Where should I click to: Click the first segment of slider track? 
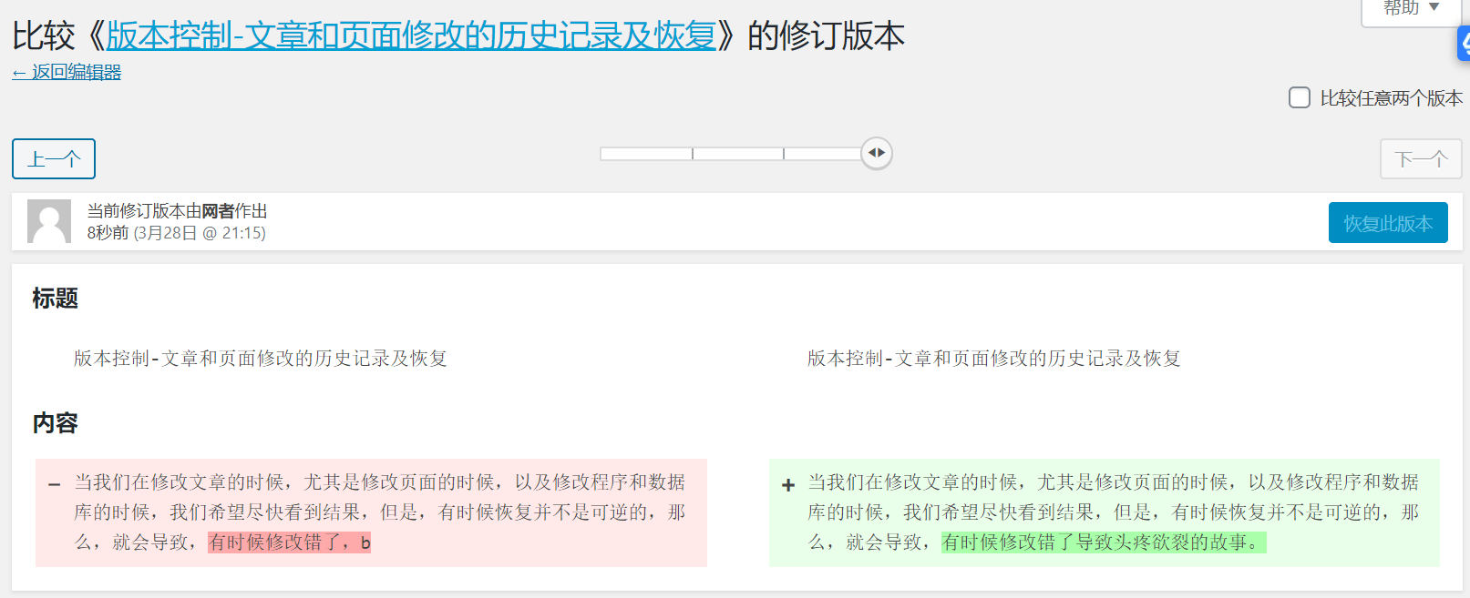pyautogui.click(x=646, y=154)
